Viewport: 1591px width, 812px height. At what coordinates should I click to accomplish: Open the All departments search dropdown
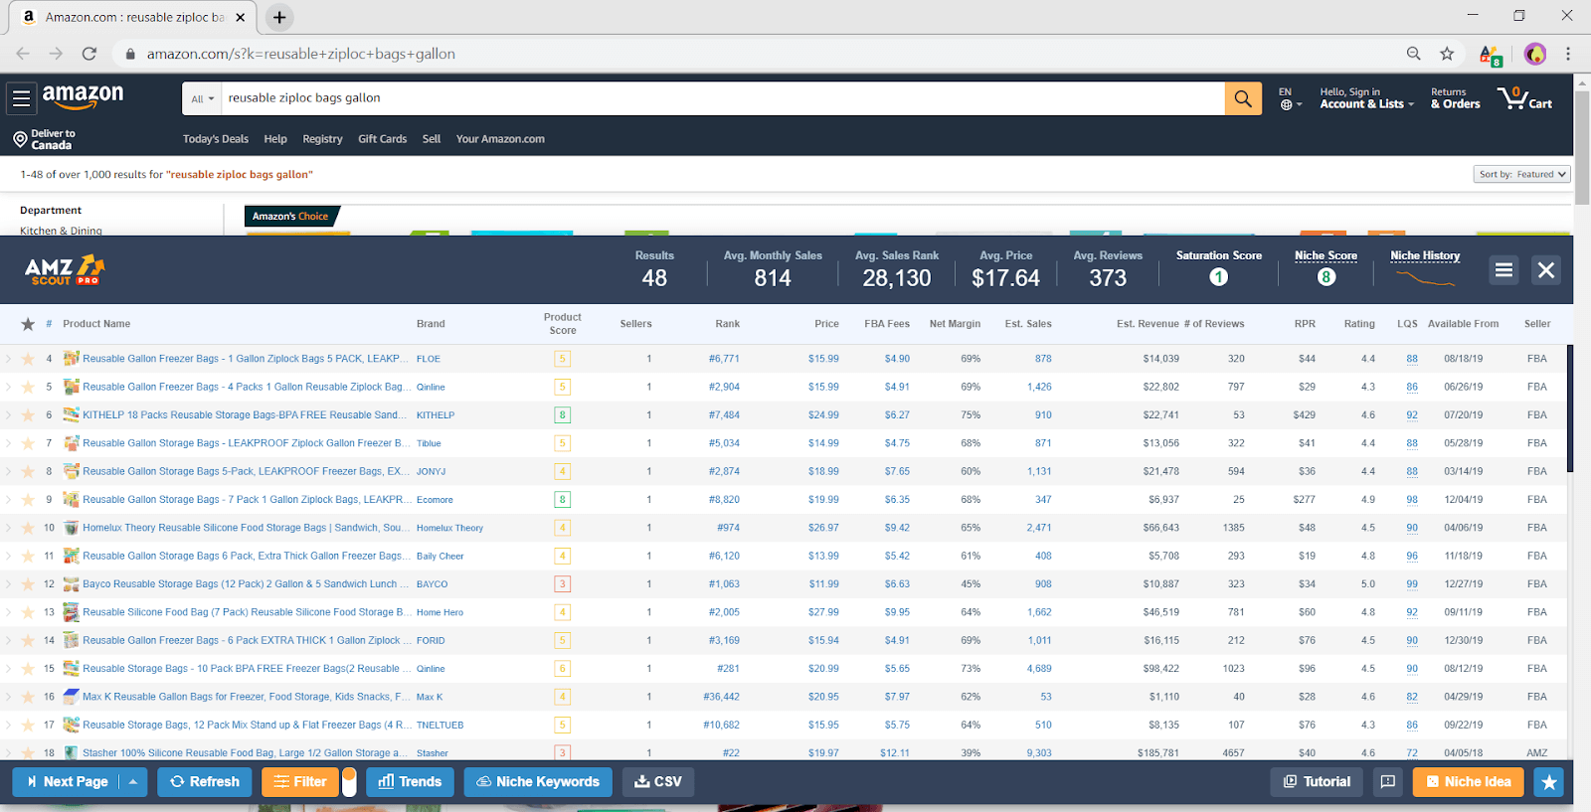pyautogui.click(x=202, y=98)
